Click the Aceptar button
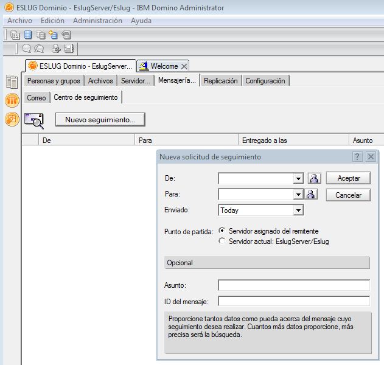 tap(349, 178)
